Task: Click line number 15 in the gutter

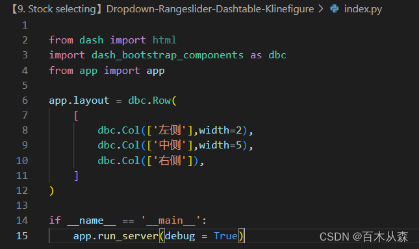Action: coord(22,236)
